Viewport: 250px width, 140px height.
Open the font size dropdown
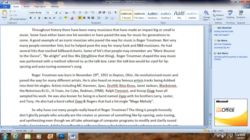(53, 13)
